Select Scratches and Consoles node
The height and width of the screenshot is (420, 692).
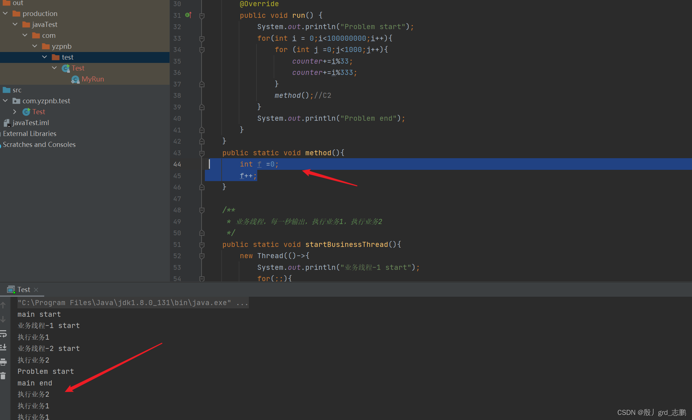coord(39,144)
